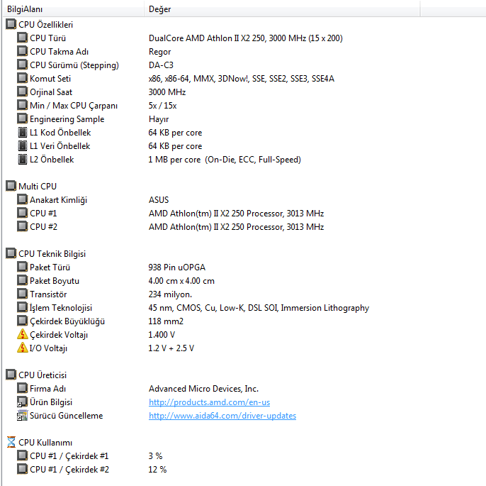Click the icon beside the CPU #2 row
Image resolution: width=486 pixels, height=486 pixels.
pyautogui.click(x=23, y=226)
